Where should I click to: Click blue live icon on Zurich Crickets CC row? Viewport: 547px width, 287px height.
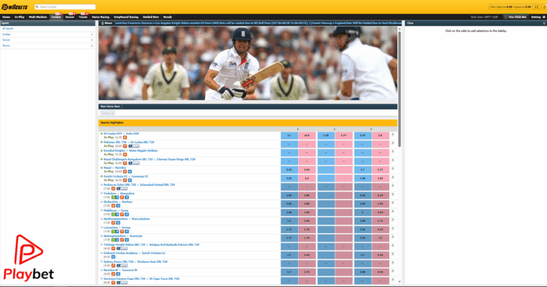pos(130,180)
